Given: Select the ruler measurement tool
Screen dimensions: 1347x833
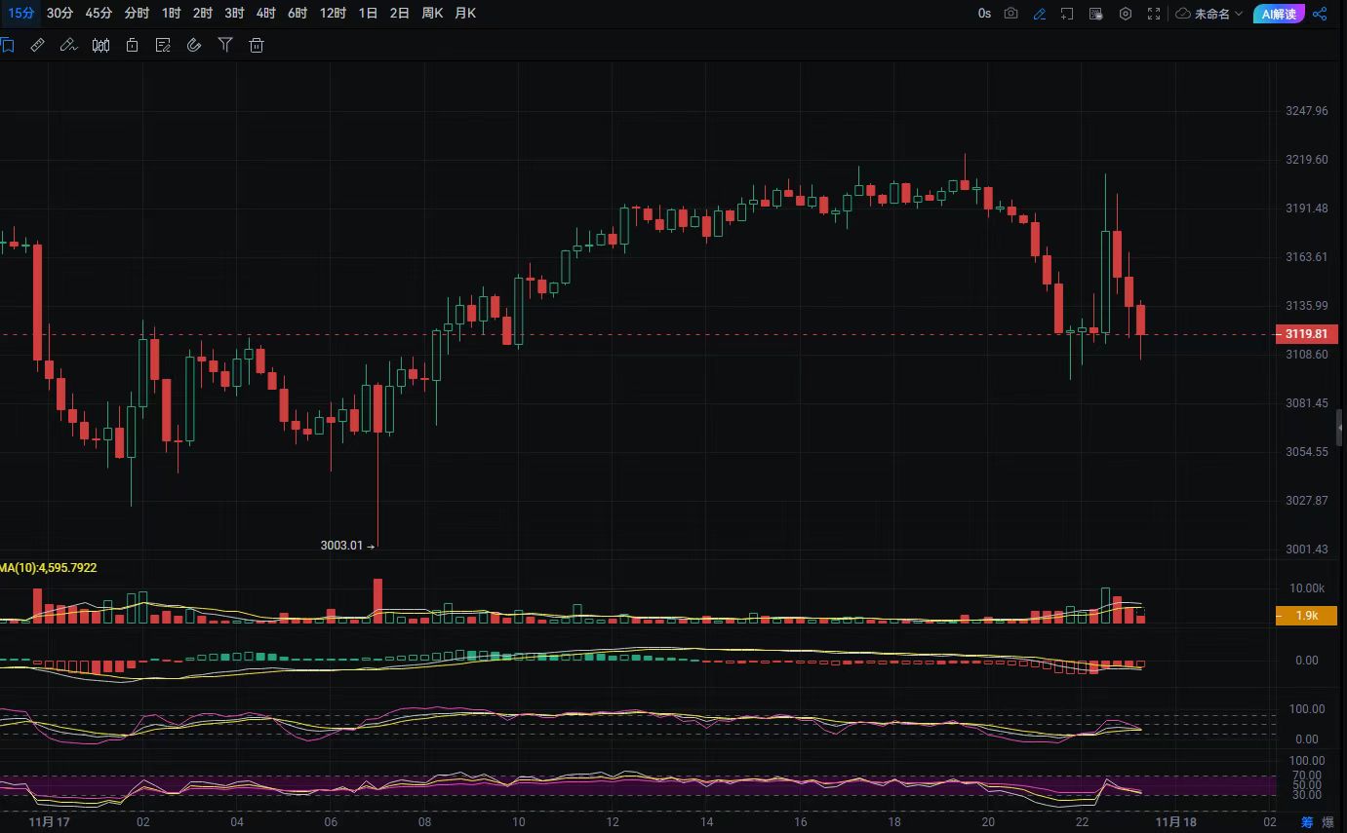Looking at the screenshot, I should (x=37, y=45).
